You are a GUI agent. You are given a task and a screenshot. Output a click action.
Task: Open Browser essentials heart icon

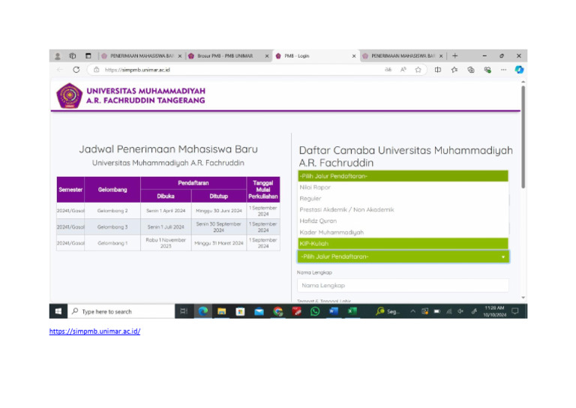487,70
